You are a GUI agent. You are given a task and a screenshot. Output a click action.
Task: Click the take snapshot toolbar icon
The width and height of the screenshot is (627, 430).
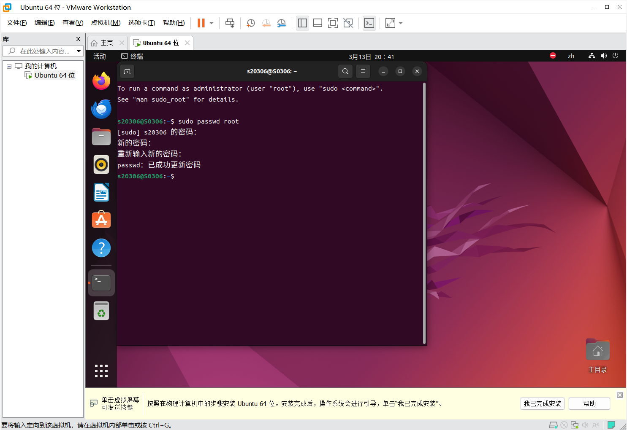251,23
